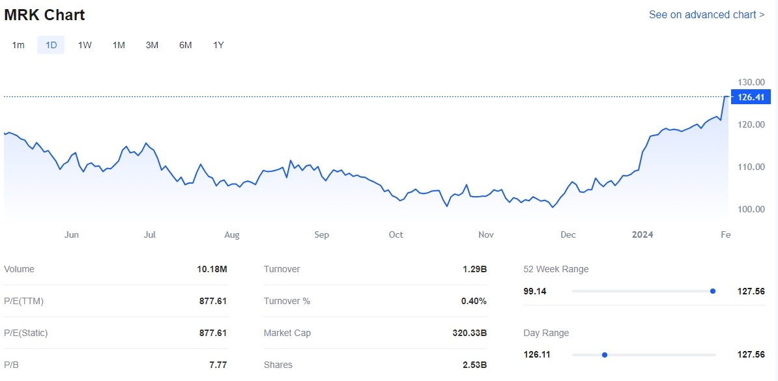778x381 pixels.
Task: Click the Oct label on time axis
Action: tap(396, 234)
